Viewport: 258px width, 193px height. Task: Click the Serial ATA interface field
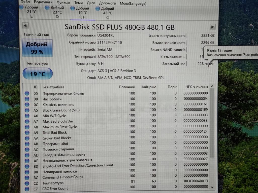[x=123, y=50]
